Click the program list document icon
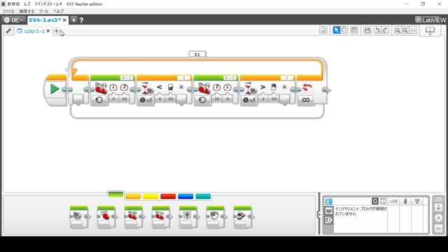448x252 pixels. (x=323, y=30)
